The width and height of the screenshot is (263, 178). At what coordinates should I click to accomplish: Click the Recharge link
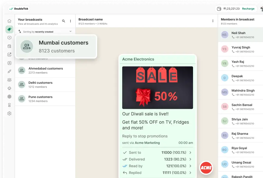(248, 9)
